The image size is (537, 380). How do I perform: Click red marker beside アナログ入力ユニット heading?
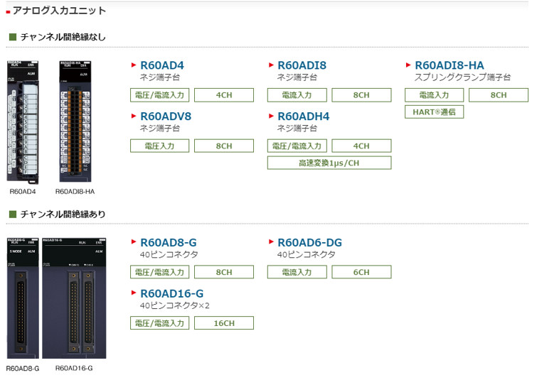point(8,11)
